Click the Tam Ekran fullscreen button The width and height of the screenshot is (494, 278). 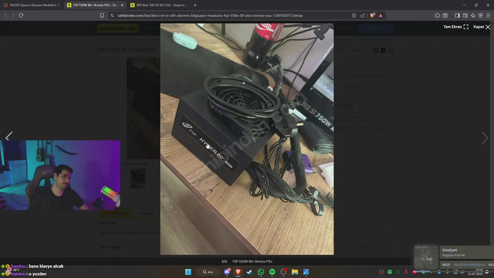tap(456, 27)
